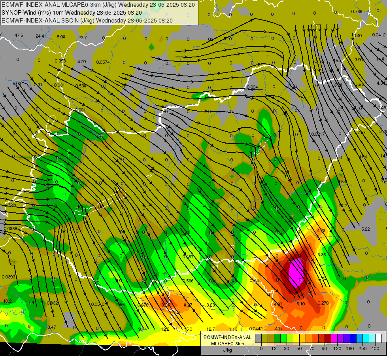This screenshot has height=356, width=387.
Task: Click legend scale value 250
Action: [x=362, y=348]
